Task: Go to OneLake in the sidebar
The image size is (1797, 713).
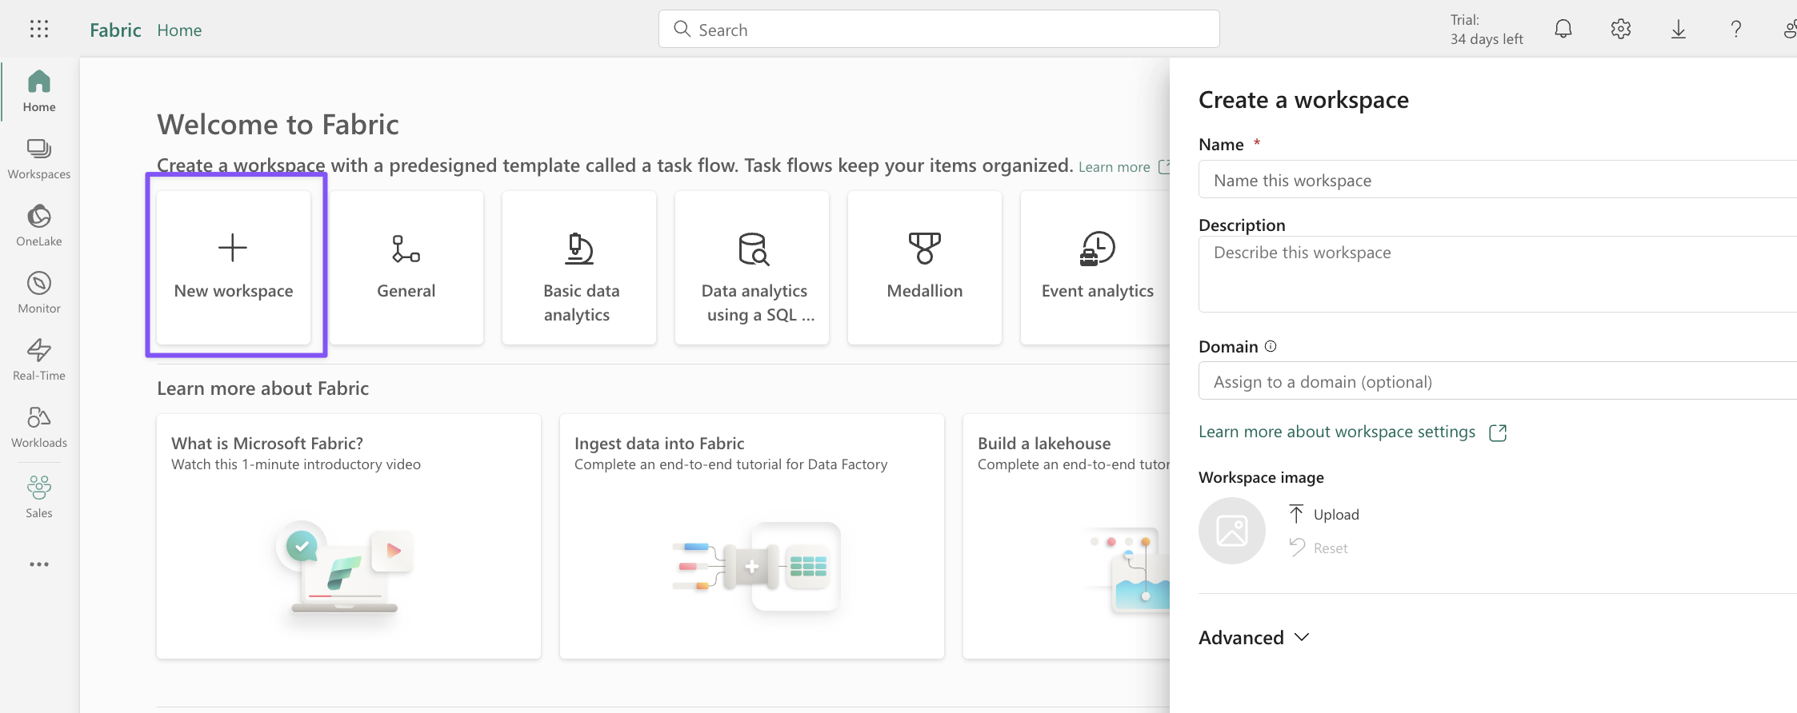Action: coord(39,226)
